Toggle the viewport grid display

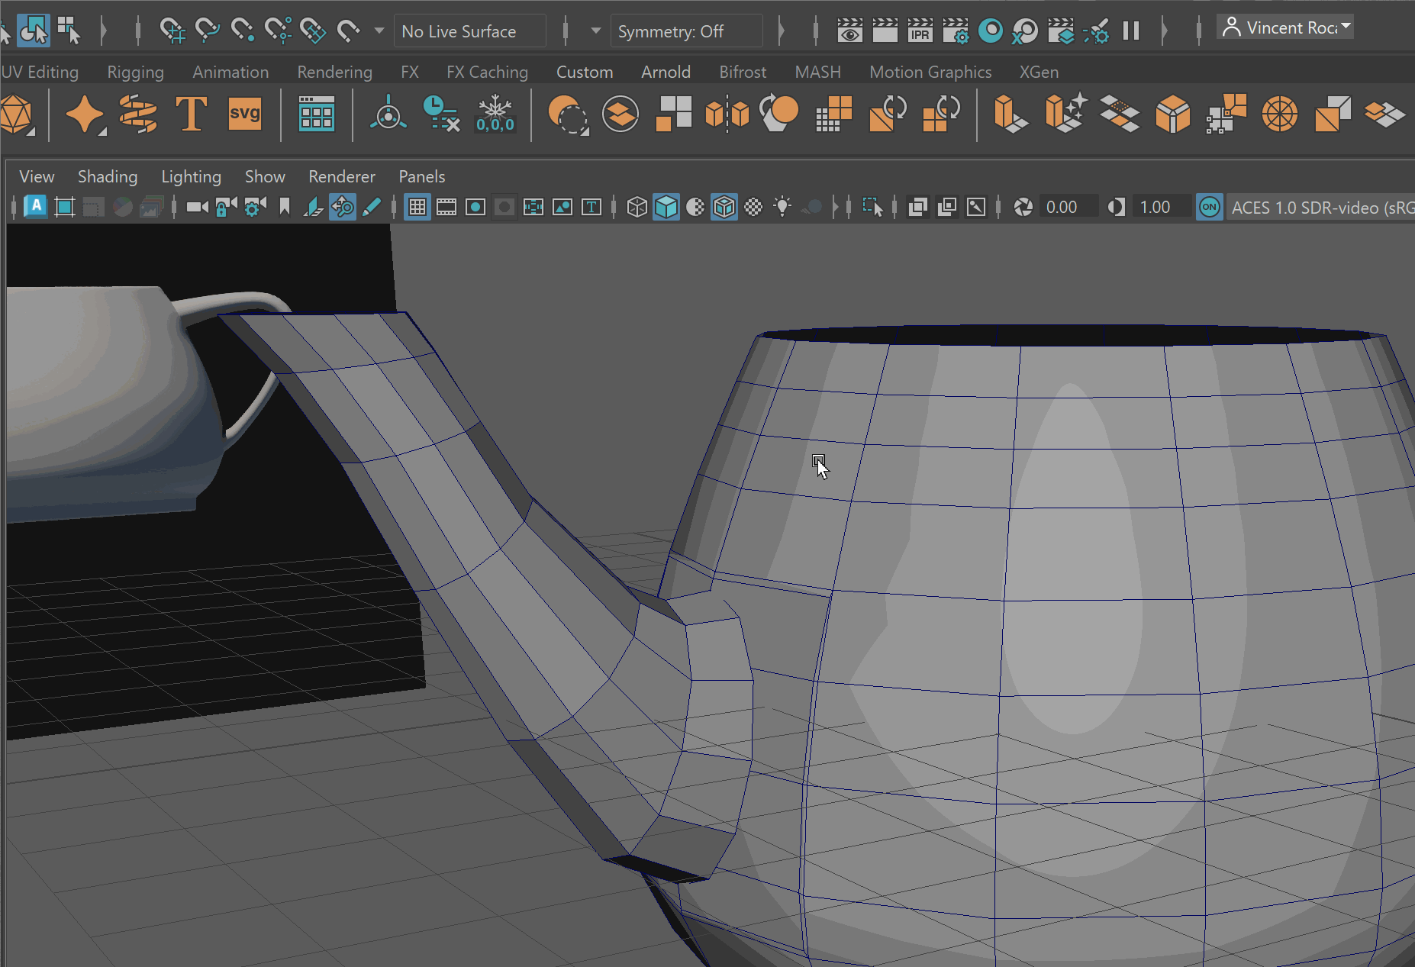click(417, 207)
